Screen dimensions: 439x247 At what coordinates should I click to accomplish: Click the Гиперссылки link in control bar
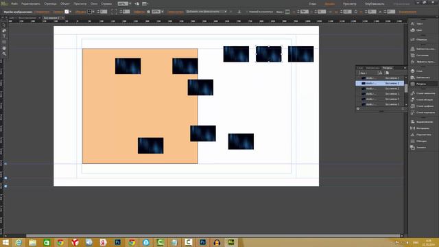[176, 12]
